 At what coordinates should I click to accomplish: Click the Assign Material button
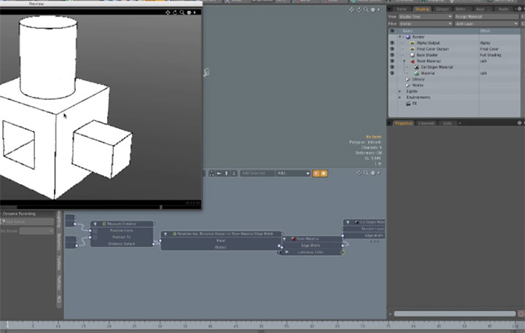click(486, 17)
